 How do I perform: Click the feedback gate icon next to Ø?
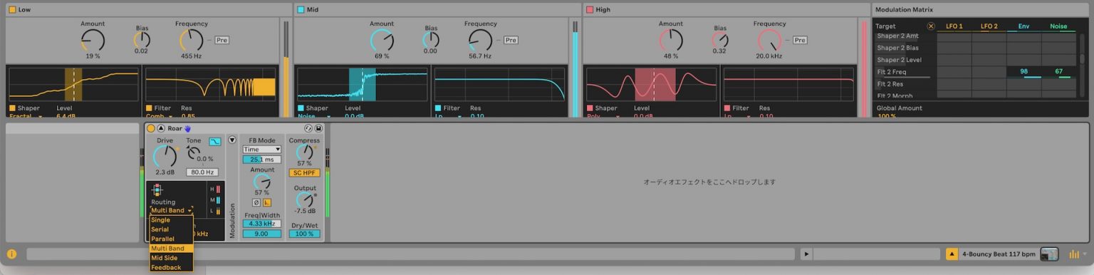pos(267,202)
